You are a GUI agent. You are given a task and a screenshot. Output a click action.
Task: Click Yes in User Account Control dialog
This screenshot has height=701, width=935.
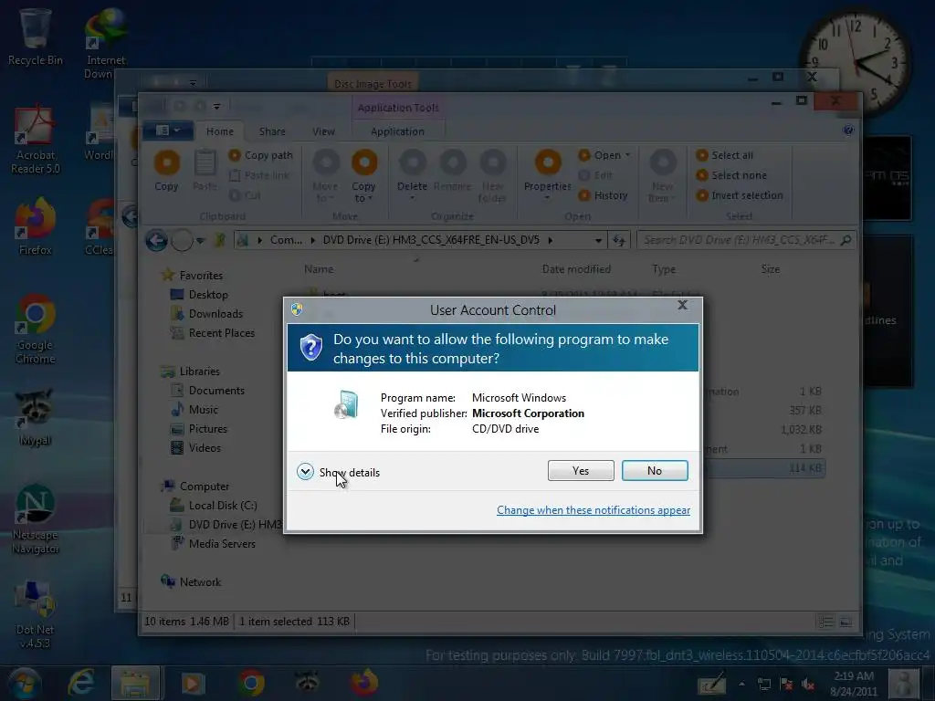580,470
